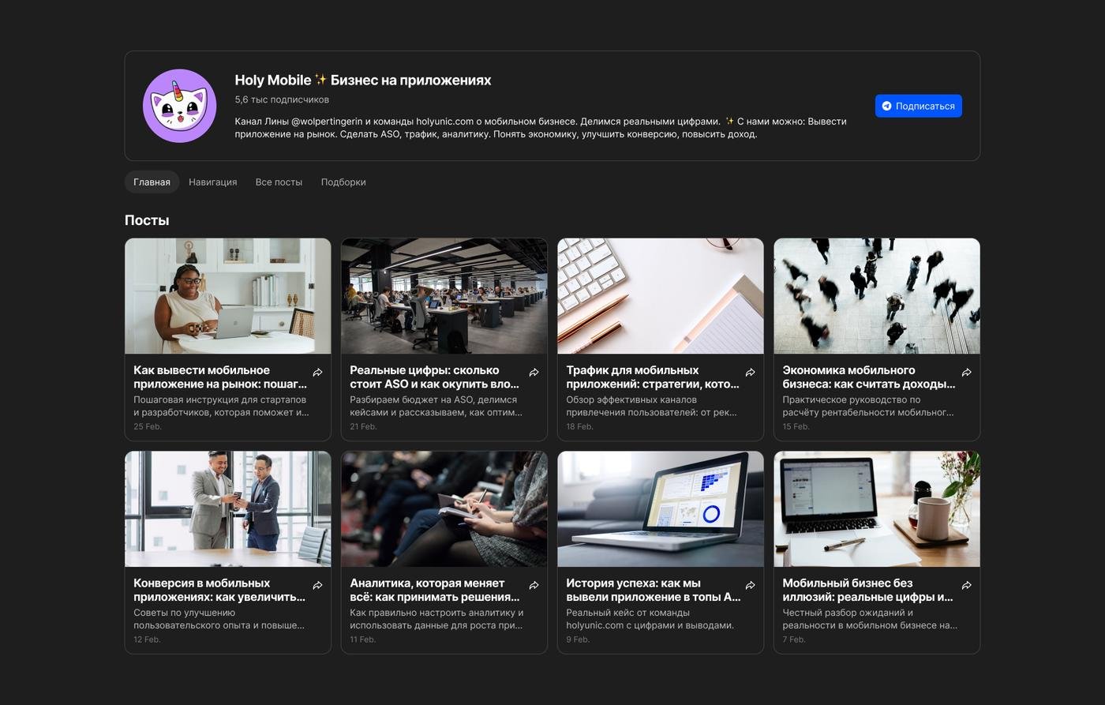1105x705 pixels.
Task: Click the '7 Feb.' post date
Action: pyautogui.click(x=794, y=639)
